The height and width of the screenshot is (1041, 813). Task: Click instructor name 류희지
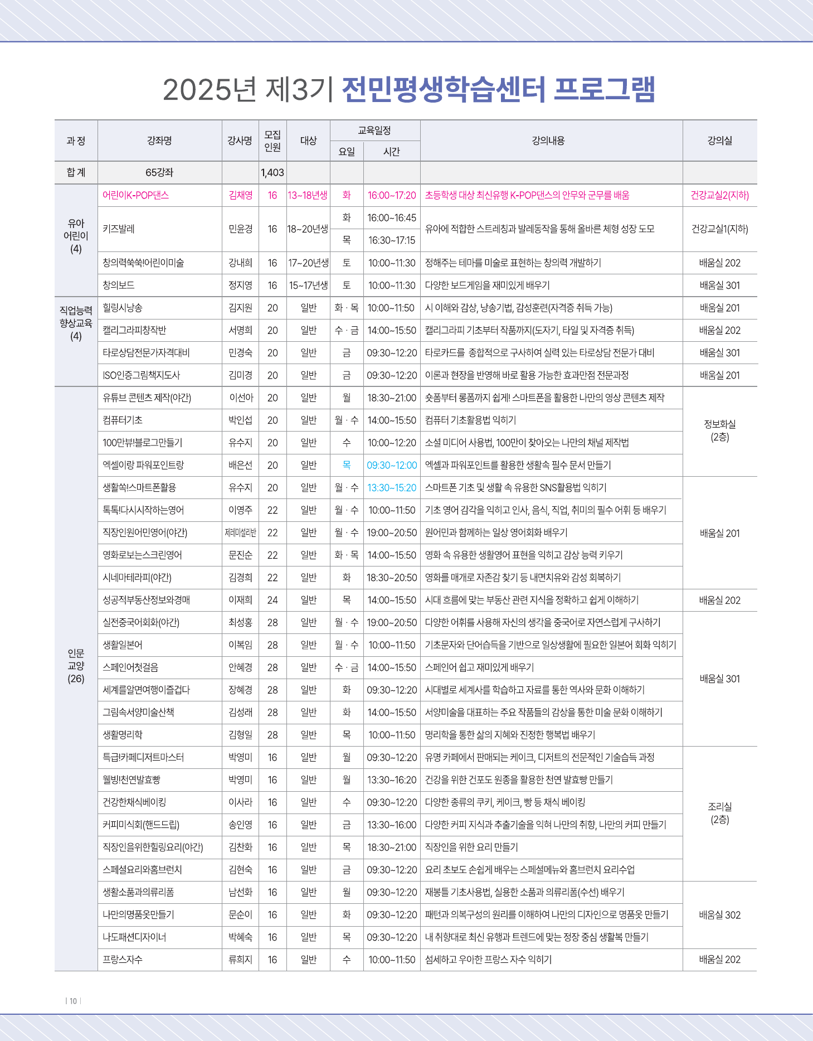(240, 960)
